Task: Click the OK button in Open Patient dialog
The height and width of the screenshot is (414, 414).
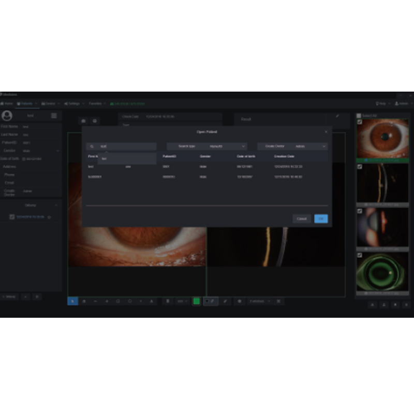Action: [322, 219]
